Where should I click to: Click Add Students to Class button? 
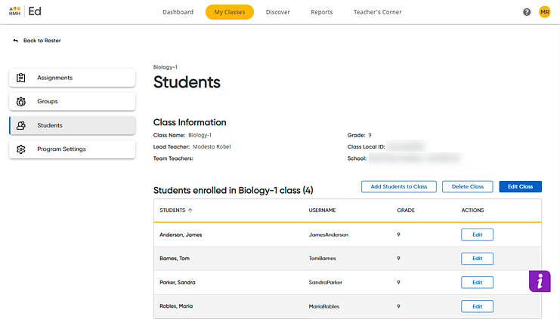(399, 186)
